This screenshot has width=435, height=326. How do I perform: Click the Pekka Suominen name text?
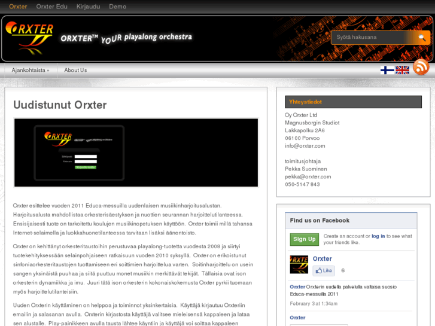(x=306, y=169)
